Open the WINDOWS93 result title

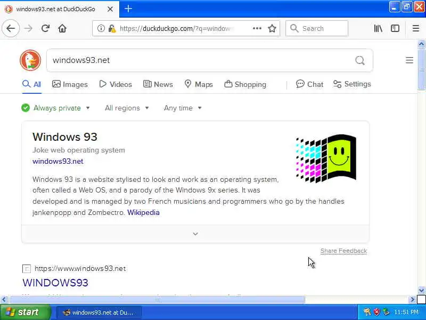click(x=55, y=283)
